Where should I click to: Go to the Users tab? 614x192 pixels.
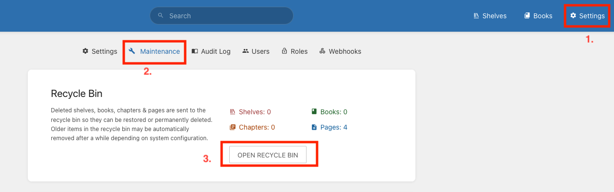click(260, 51)
